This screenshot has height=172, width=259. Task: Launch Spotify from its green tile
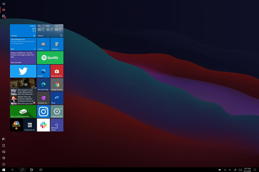tap(50, 57)
